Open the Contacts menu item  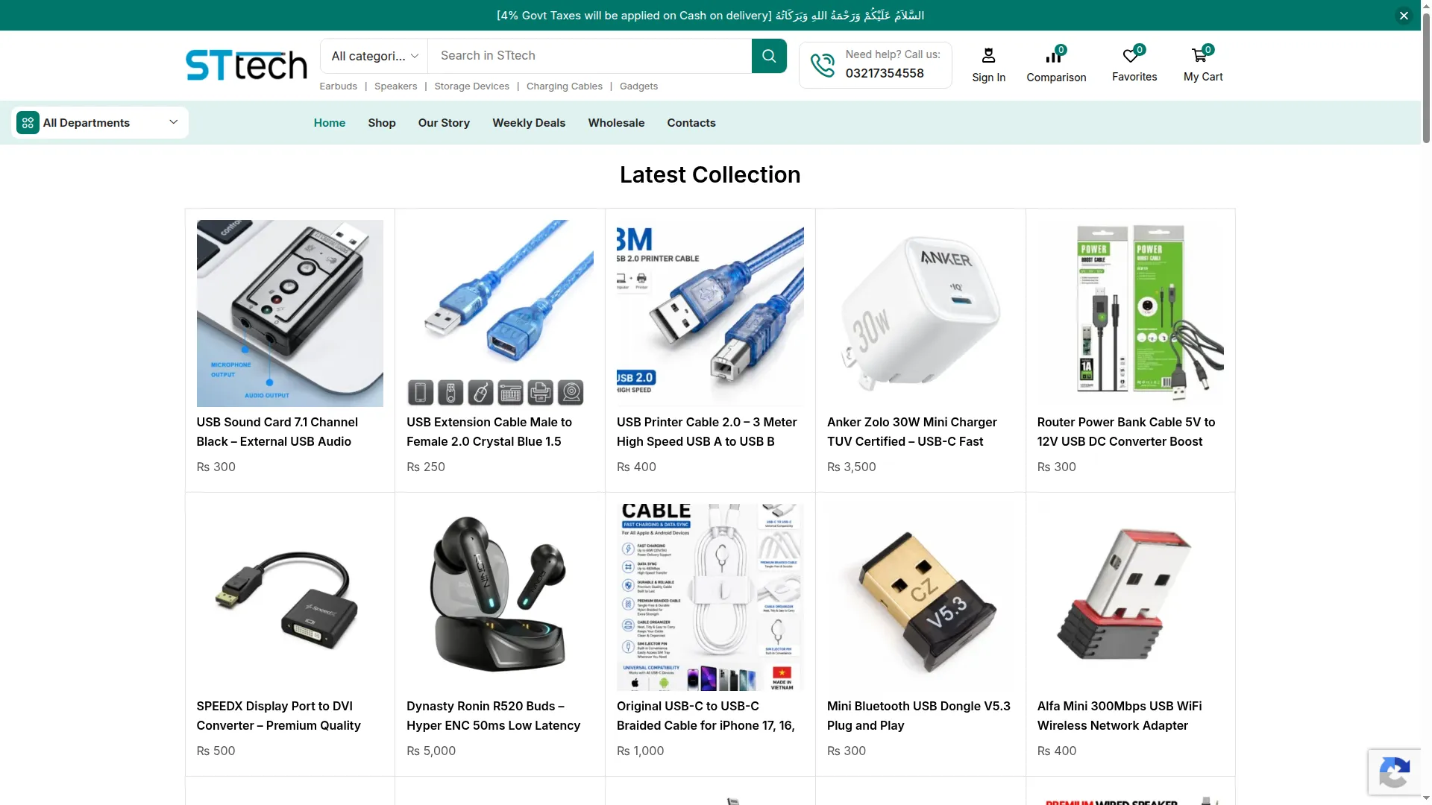[691, 123]
